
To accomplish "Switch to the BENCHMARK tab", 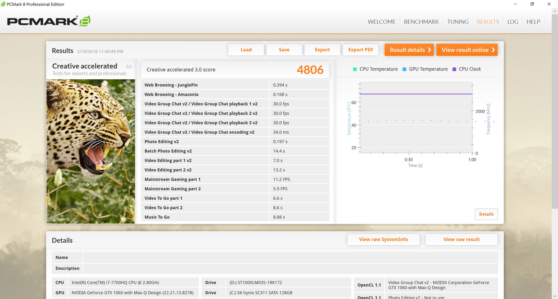I will click(421, 22).
